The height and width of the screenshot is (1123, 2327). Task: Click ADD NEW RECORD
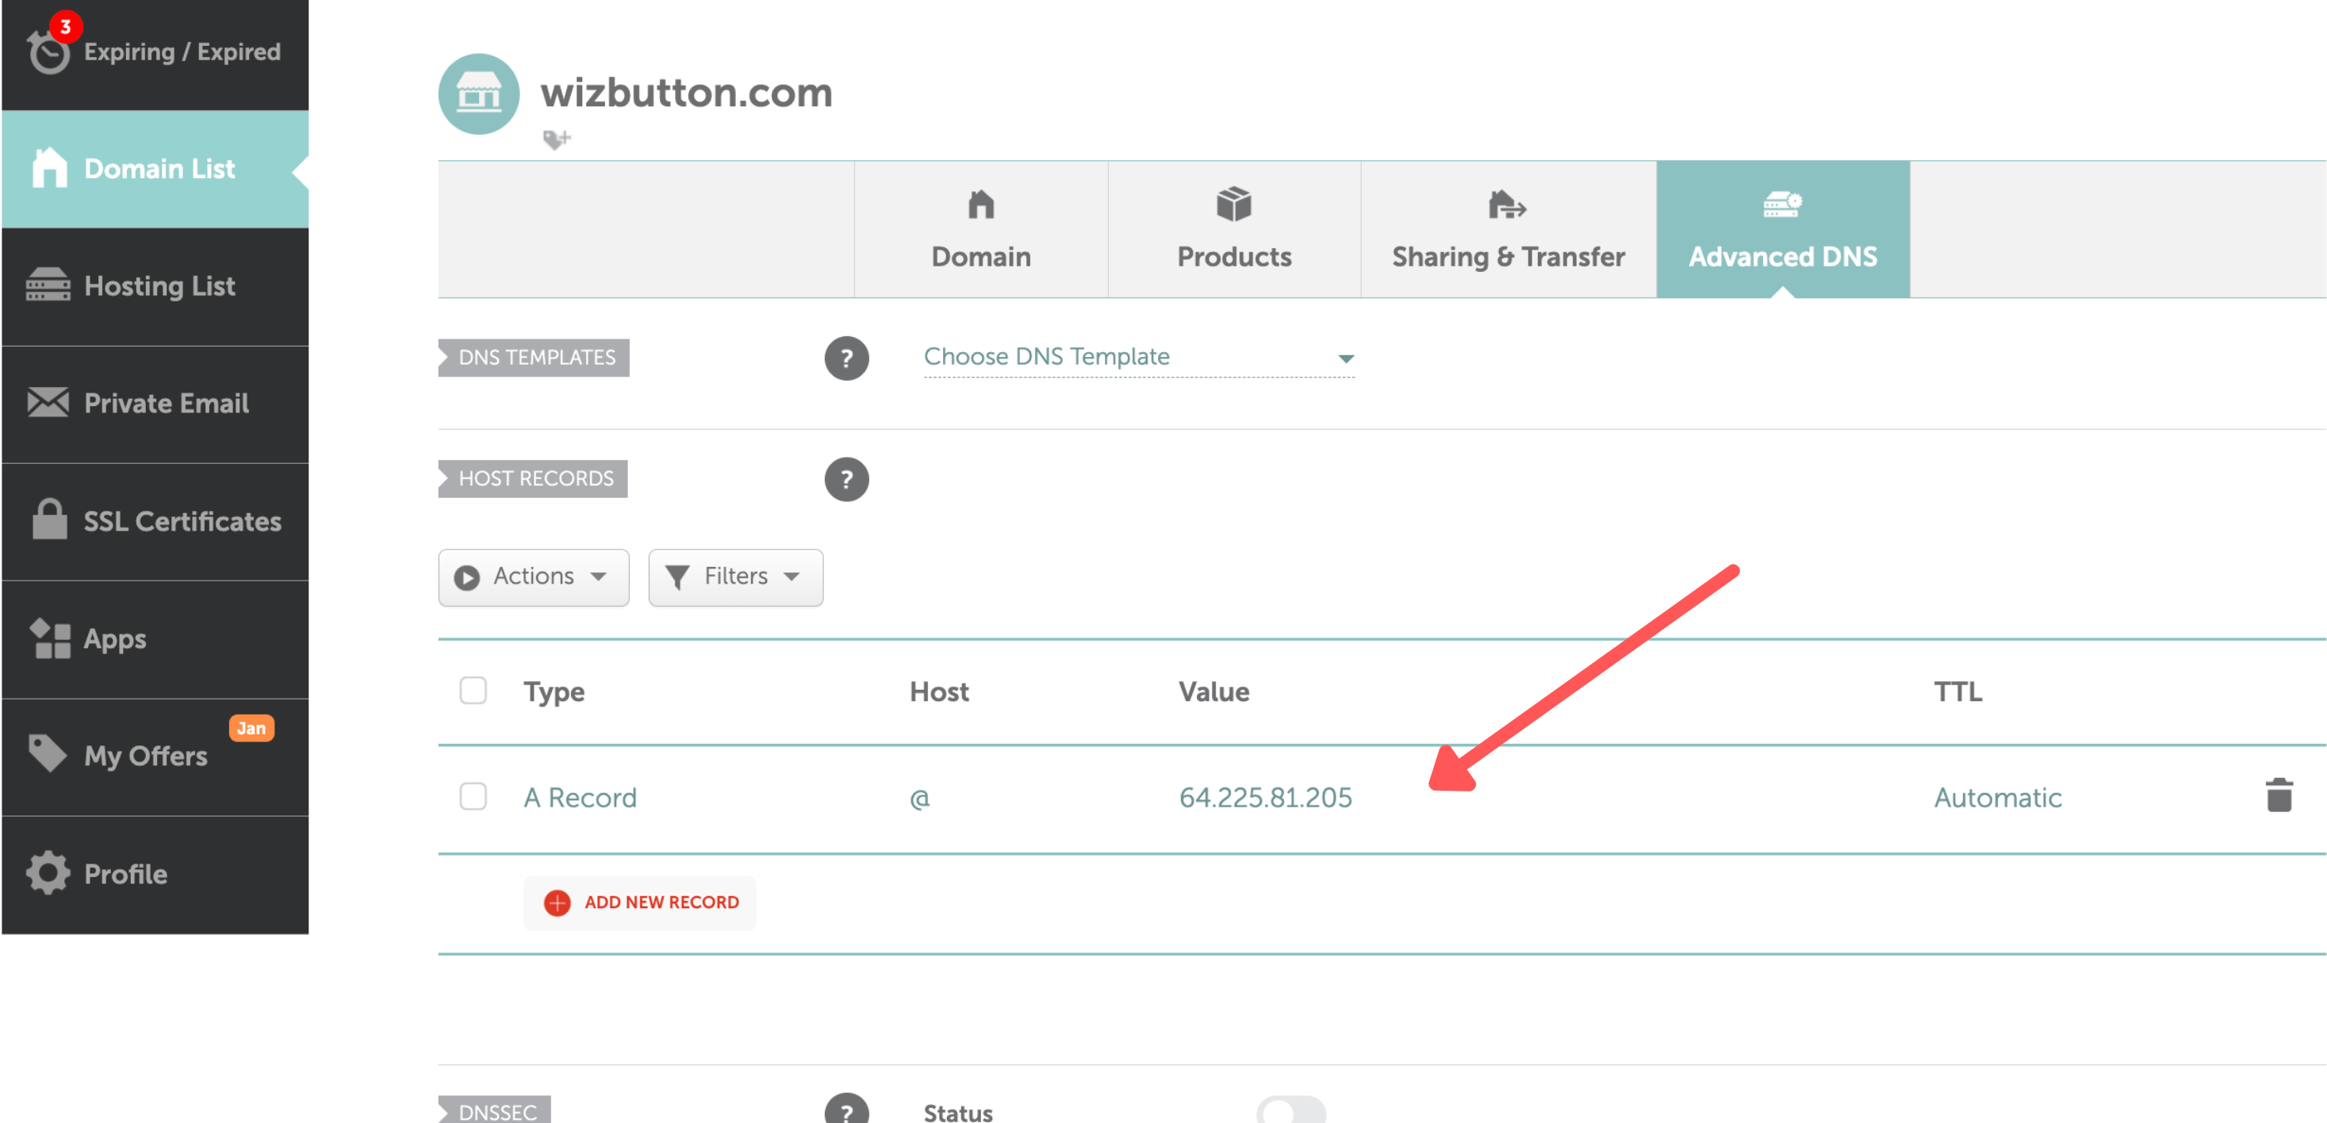pos(639,902)
